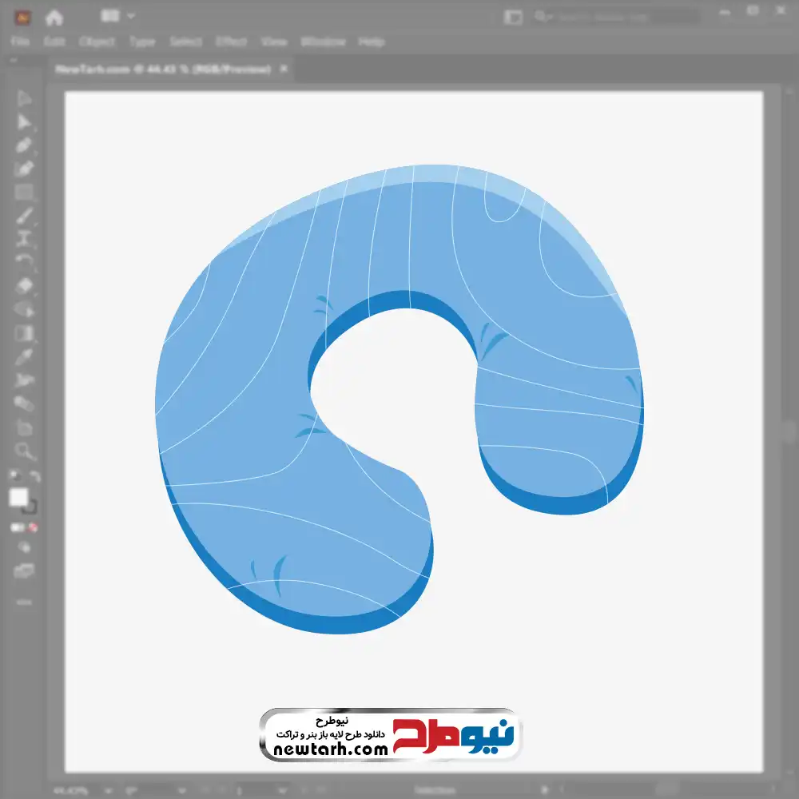Image resolution: width=799 pixels, height=799 pixels.
Task: Close the NewTarh.com document tab
Action: 283,70
